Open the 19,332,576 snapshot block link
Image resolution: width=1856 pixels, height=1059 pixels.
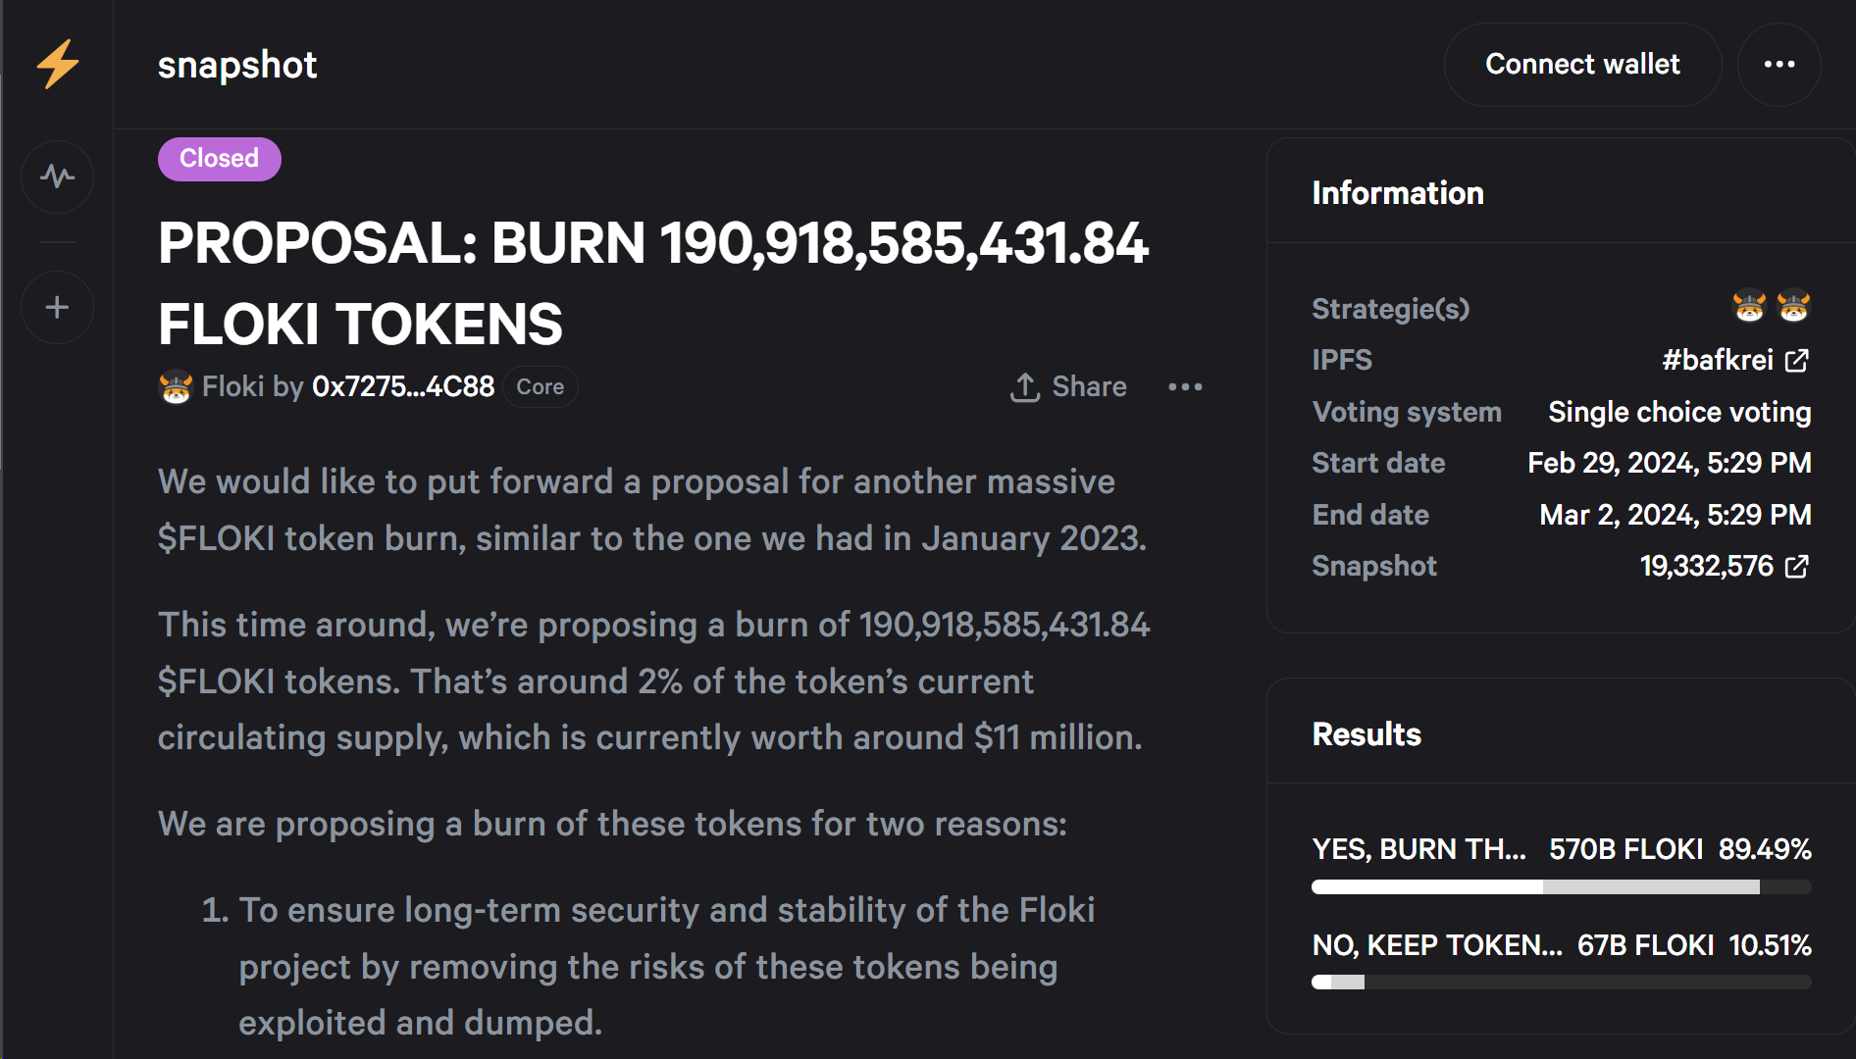1707,567
